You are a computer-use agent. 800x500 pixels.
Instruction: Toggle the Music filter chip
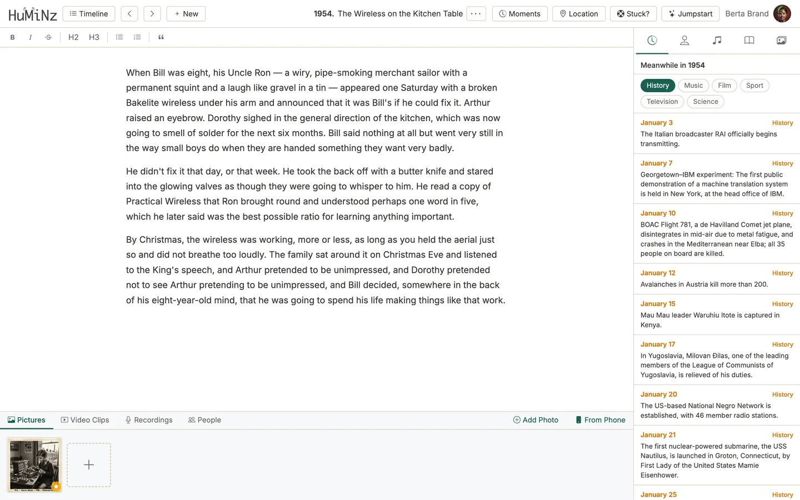click(x=693, y=86)
